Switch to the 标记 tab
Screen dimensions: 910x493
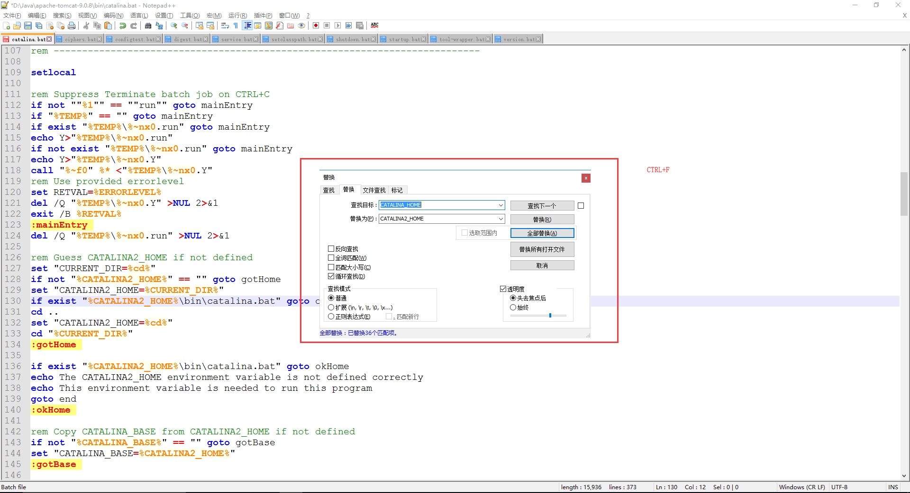(x=397, y=190)
